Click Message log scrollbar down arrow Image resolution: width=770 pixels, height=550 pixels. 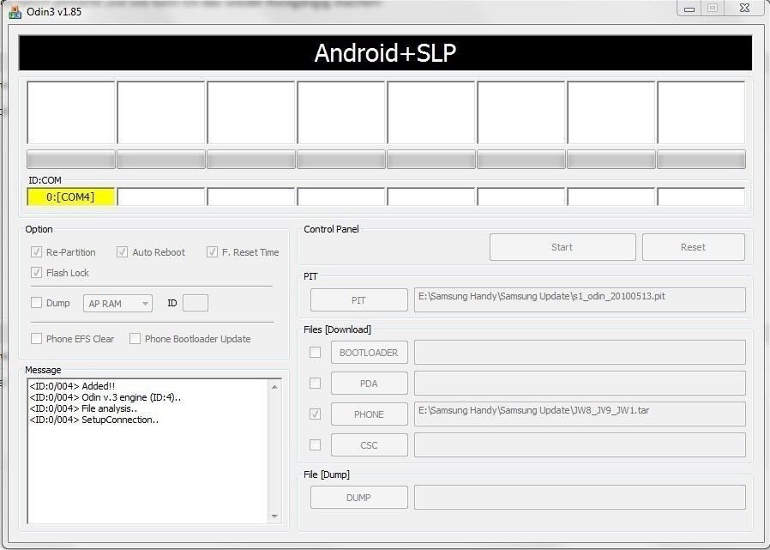(x=274, y=516)
